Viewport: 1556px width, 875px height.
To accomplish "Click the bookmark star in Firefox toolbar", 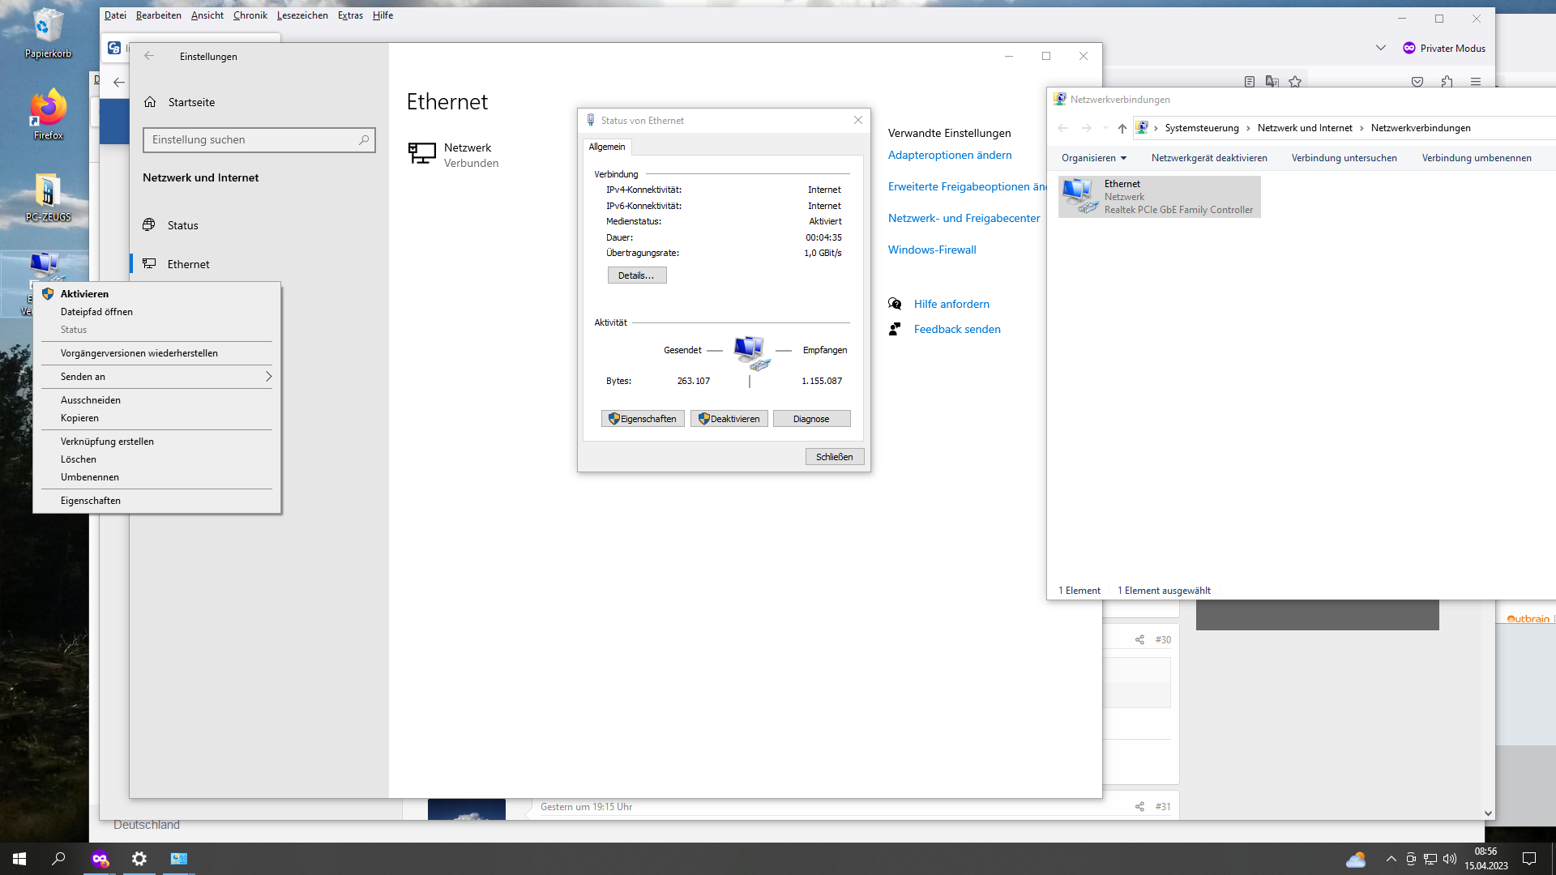I will click(1295, 81).
